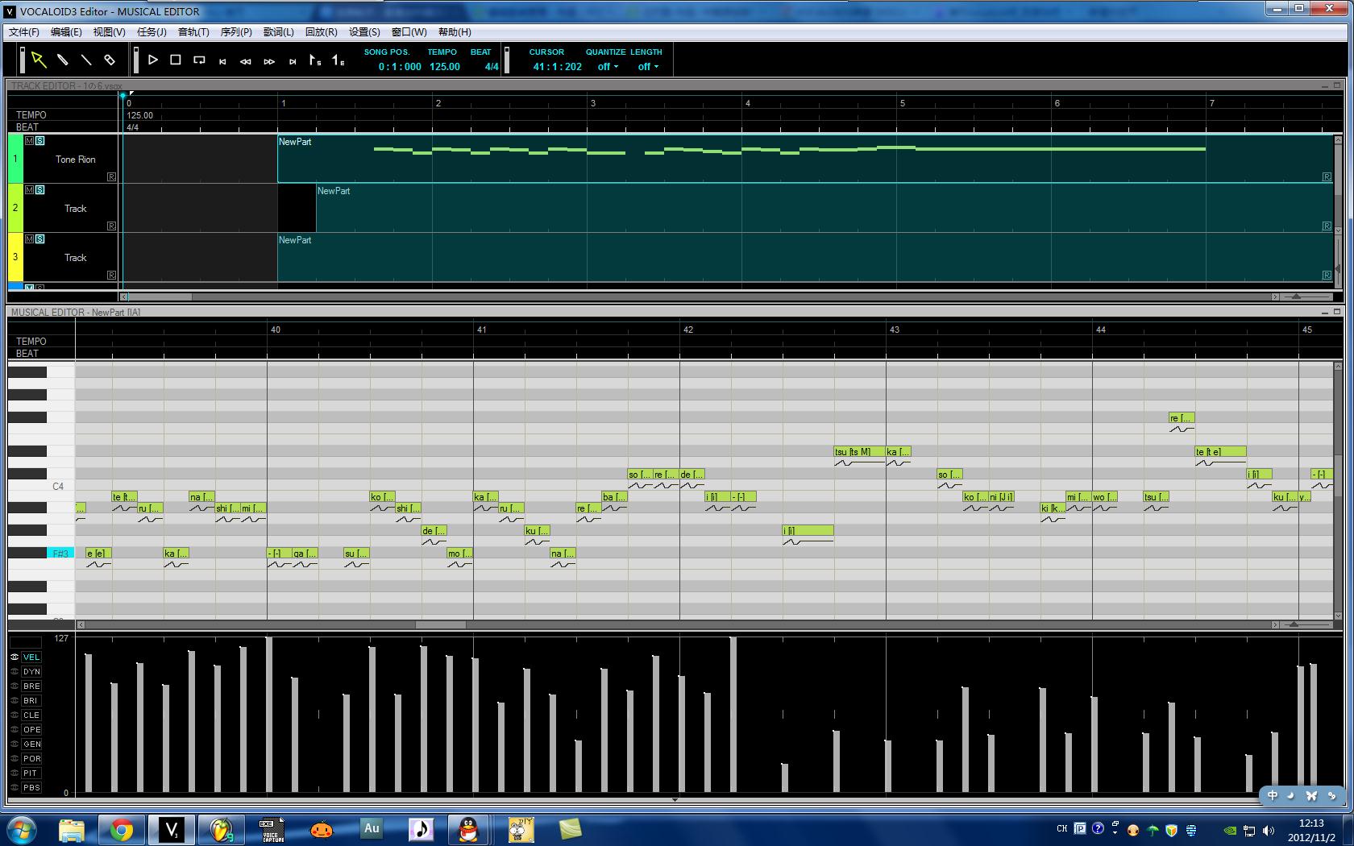Open the 设置(S) menu

coord(364,32)
